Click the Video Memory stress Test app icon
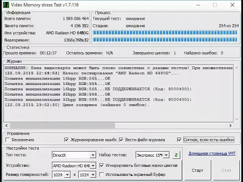 (6, 5)
